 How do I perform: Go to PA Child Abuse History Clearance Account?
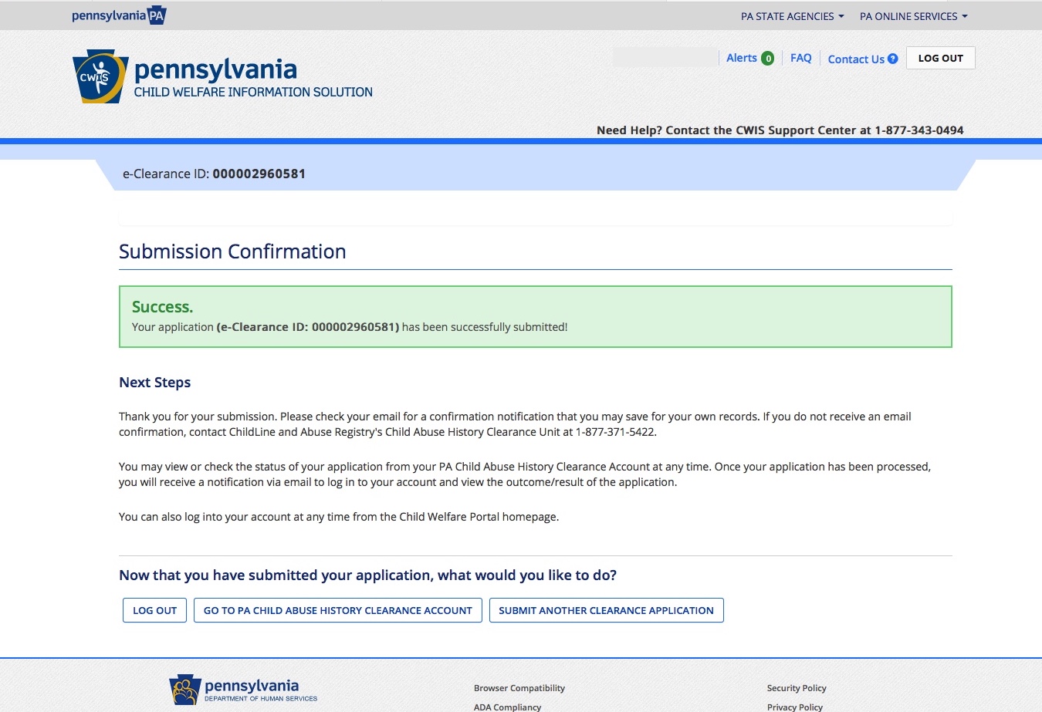coord(337,610)
